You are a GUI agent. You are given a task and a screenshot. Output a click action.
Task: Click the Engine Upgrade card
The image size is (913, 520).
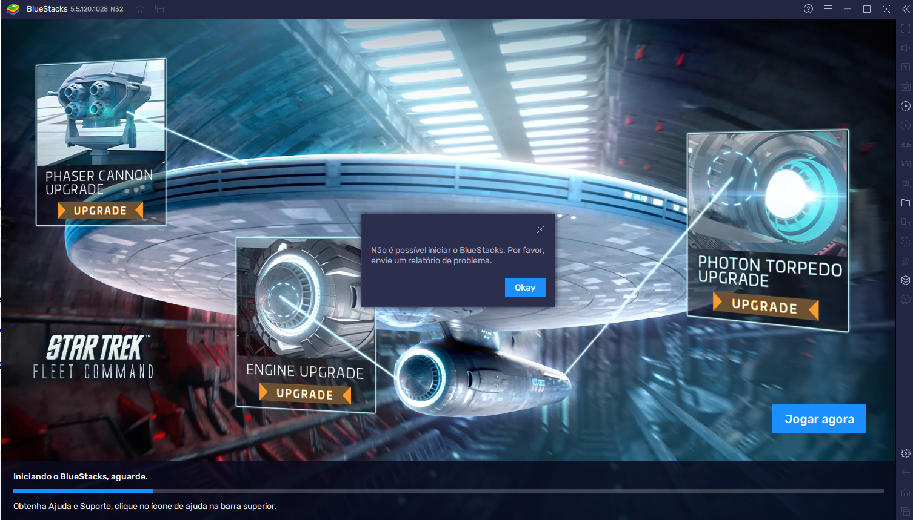pyautogui.click(x=306, y=325)
